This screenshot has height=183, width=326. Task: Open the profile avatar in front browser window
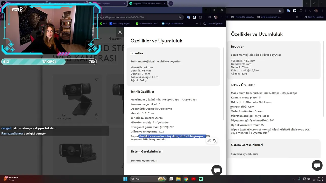pyautogui.click(x=216, y=17)
